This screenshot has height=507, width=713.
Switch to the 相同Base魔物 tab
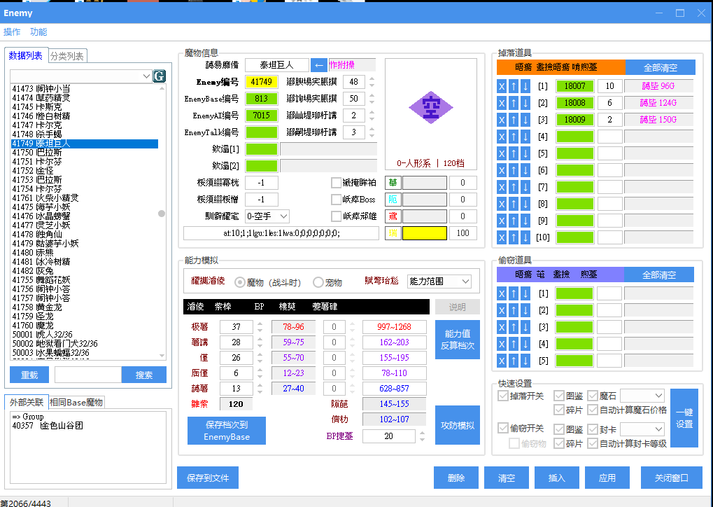pos(76,403)
